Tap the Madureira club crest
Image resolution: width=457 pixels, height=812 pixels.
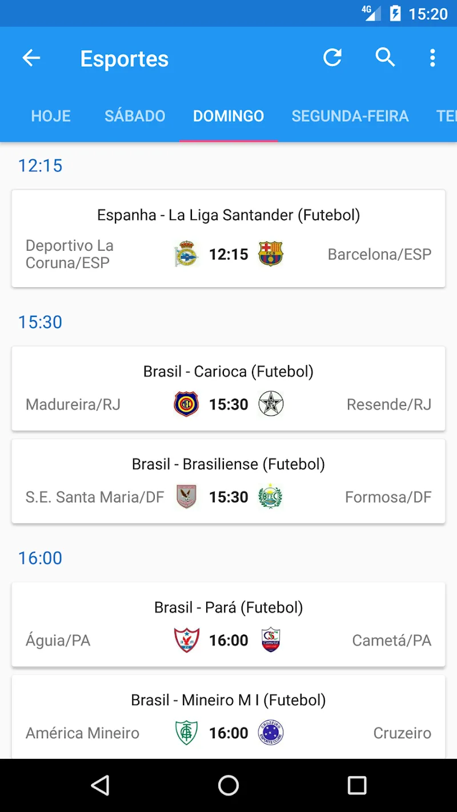[186, 404]
